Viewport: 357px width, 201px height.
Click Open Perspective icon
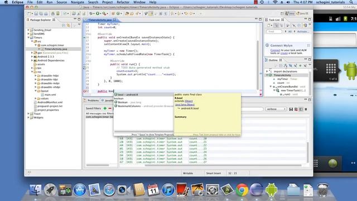tap(282, 13)
